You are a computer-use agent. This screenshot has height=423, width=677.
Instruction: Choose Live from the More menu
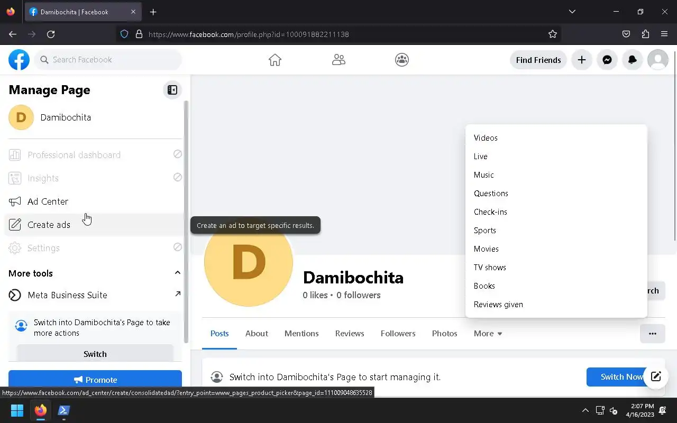tap(556, 157)
